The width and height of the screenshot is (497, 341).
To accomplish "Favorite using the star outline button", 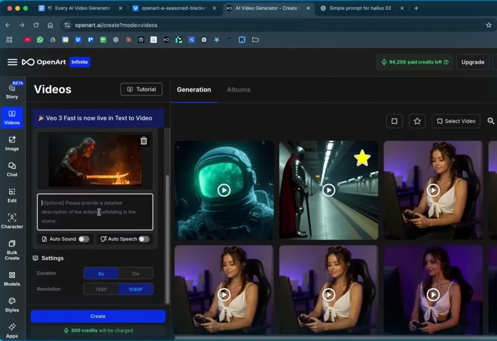I will [417, 121].
